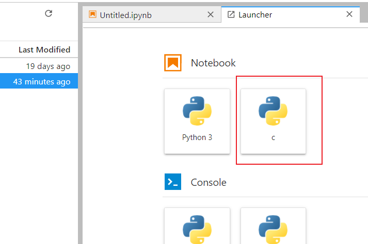Sort files by Last Modified header
The width and height of the screenshot is (368, 244).
point(44,49)
